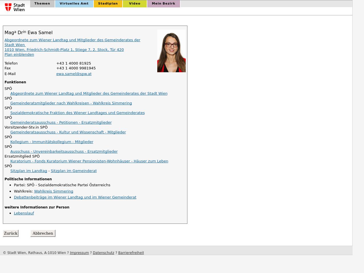Click the Abbrechen button

coord(43,233)
